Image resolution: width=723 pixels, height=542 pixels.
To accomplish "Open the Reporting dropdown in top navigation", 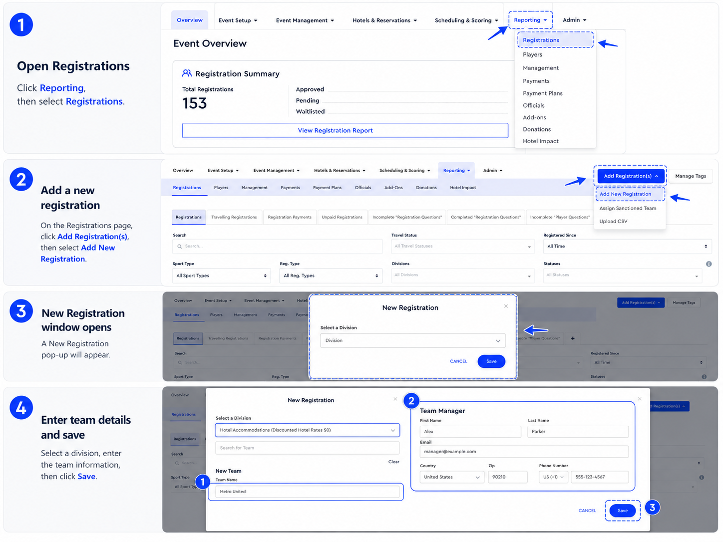I will coord(530,20).
